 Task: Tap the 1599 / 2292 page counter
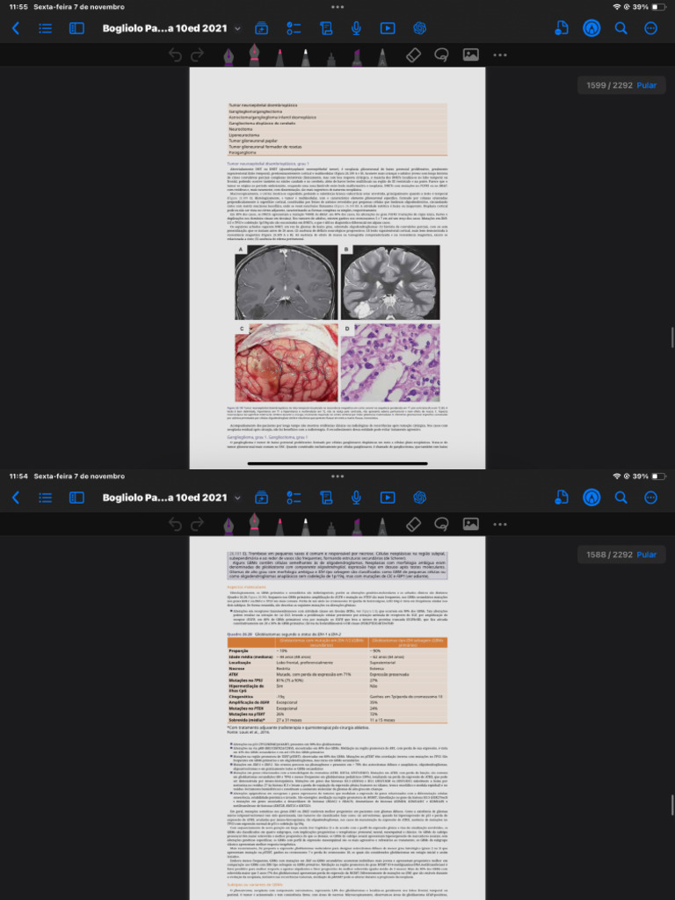[x=609, y=85]
